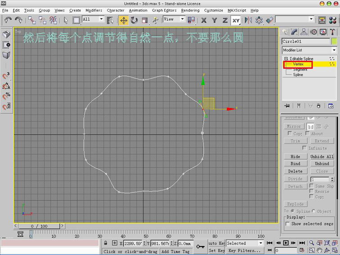This screenshot has height=255, width=340.
Task: Switch to the Utilities hammer tab
Action: 332,32
